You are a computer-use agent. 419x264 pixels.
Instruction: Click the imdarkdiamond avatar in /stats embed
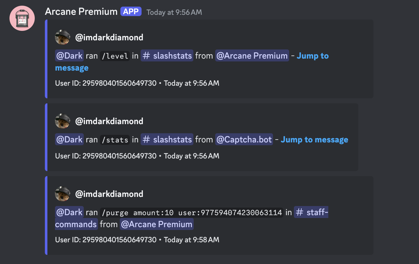(63, 121)
